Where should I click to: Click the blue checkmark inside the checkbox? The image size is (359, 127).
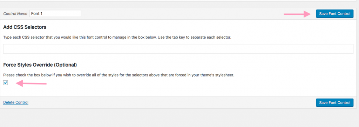point(6,83)
